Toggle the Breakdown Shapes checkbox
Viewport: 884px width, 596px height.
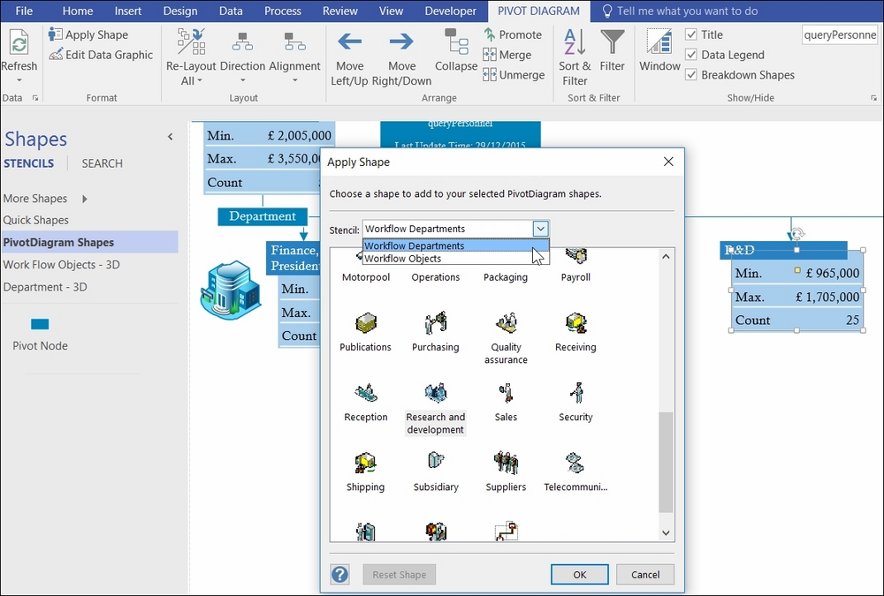[x=691, y=75]
